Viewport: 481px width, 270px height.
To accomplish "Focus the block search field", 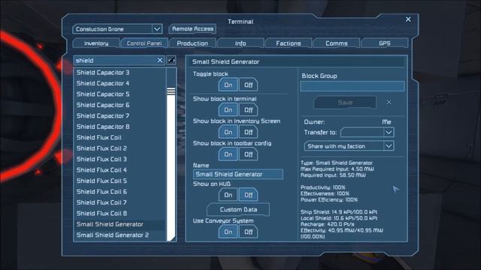I will (115, 60).
